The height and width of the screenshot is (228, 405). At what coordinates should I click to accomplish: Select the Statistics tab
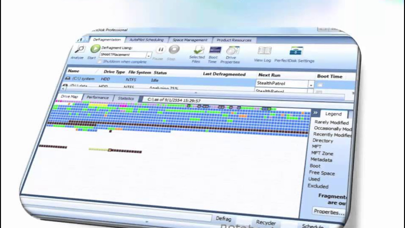tap(126, 98)
